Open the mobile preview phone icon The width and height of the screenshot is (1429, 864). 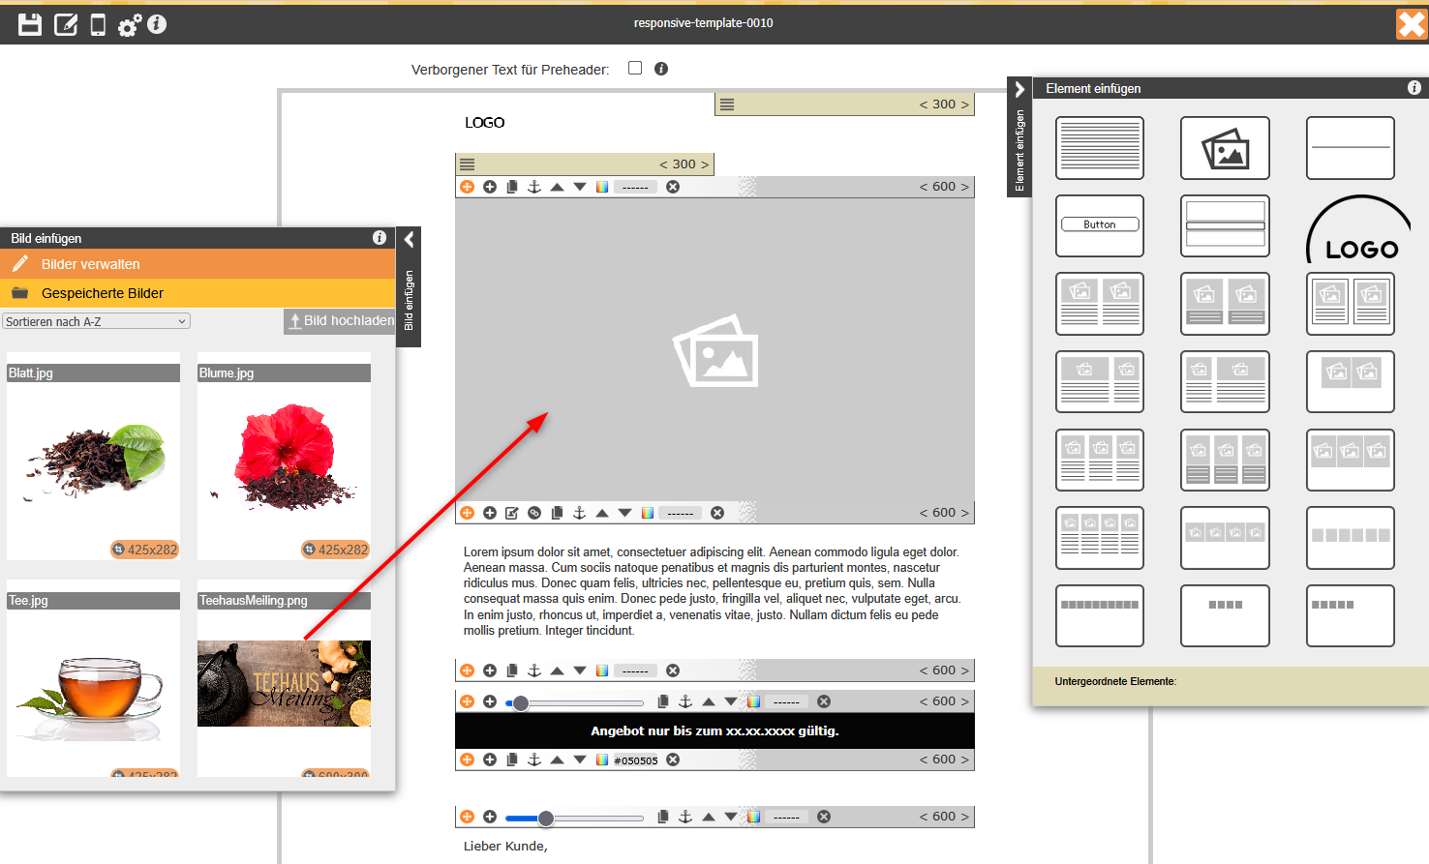coord(98,24)
